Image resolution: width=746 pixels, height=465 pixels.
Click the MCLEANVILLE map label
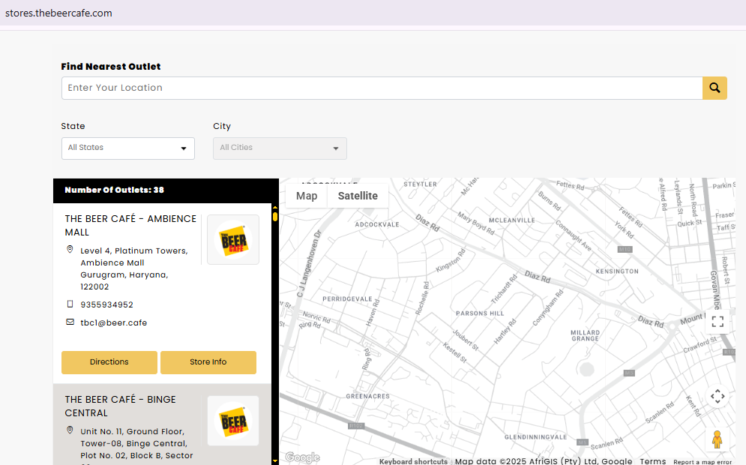click(512, 220)
